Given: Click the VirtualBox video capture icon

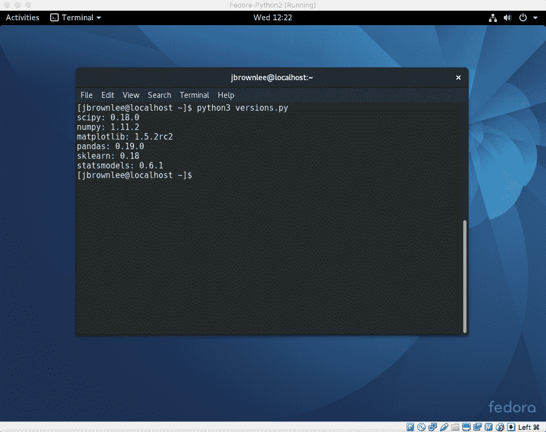Looking at the screenshot, I should 477,427.
